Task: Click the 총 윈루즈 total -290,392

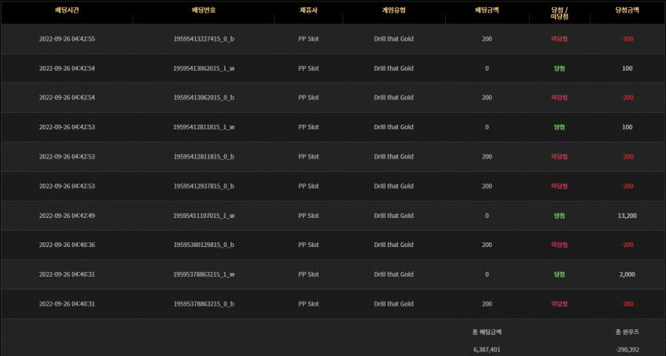Action: [x=627, y=350]
